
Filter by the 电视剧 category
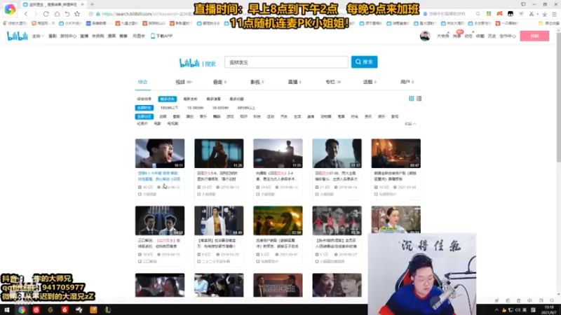pos(173,124)
